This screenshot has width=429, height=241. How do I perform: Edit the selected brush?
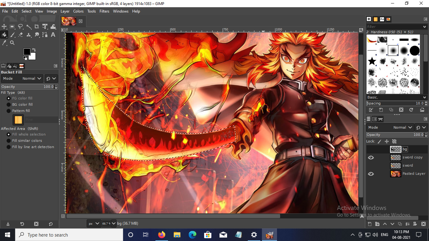(x=371, y=110)
